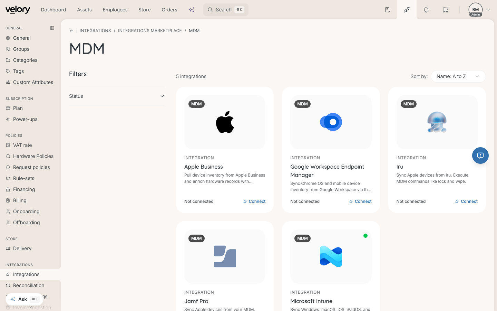This screenshot has width=497, height=311.
Task: Open Reconciliation in the sidebar
Action: point(30,285)
